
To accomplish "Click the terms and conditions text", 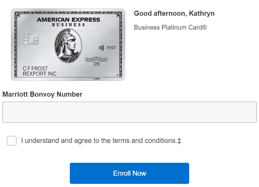I will pos(99,141).
